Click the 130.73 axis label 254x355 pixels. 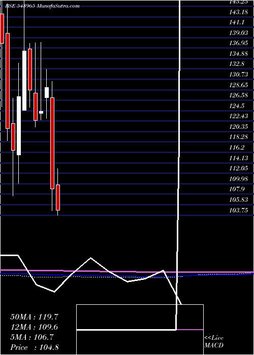click(239, 75)
